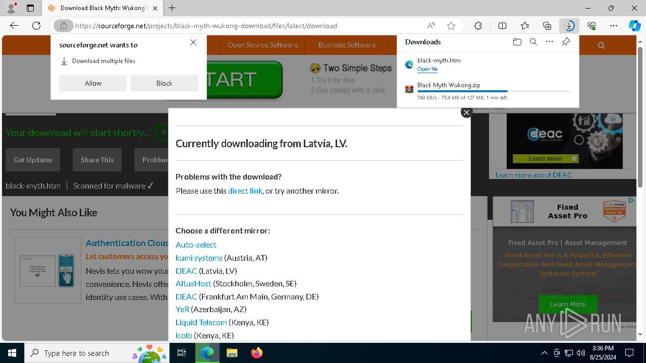This screenshot has width=646, height=363.
Task: Toggle Downloads toolbar icon
Action: tap(569, 26)
